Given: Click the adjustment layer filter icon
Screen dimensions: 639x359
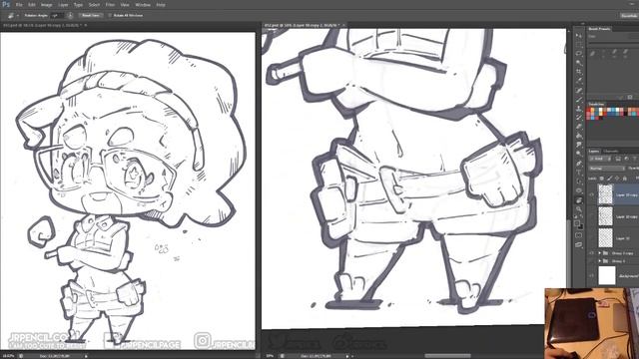Looking at the screenshot, I should 626,159.
